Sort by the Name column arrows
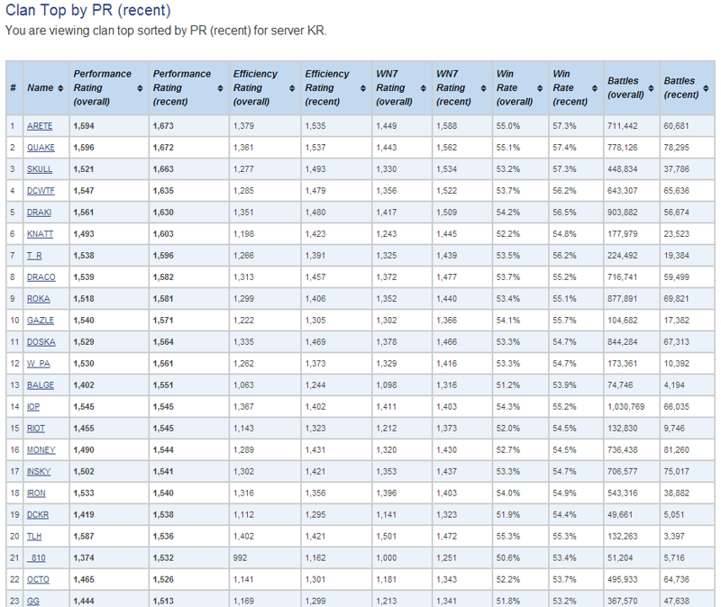 click(60, 88)
